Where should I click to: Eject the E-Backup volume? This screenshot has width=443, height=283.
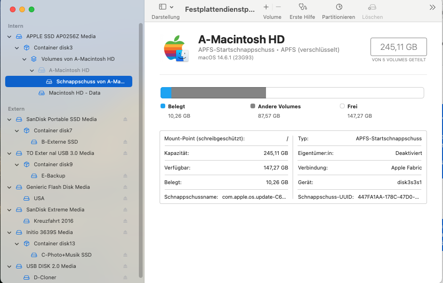(x=125, y=176)
